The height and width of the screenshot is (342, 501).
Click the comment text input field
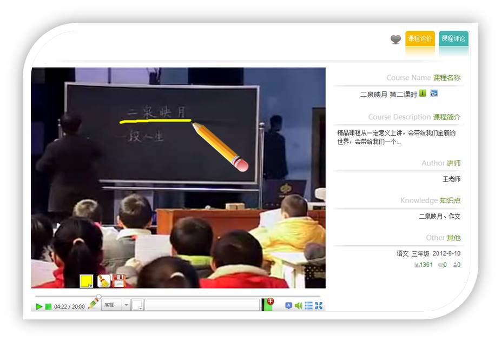201,305
